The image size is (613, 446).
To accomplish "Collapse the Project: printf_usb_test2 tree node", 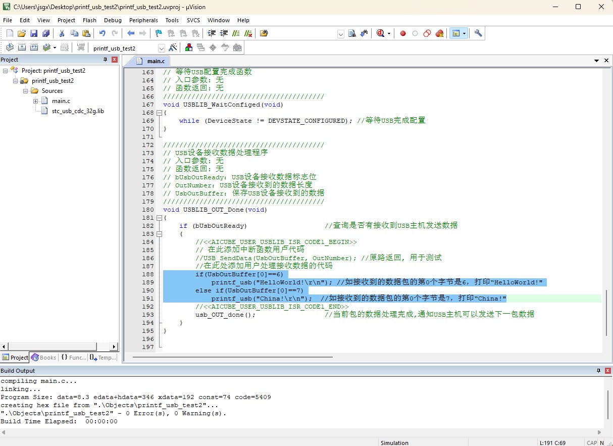I will 6,71.
